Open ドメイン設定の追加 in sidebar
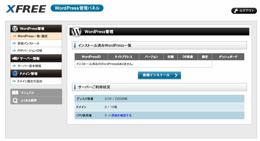Screen dimensions: 260x141 click(x=30, y=81)
